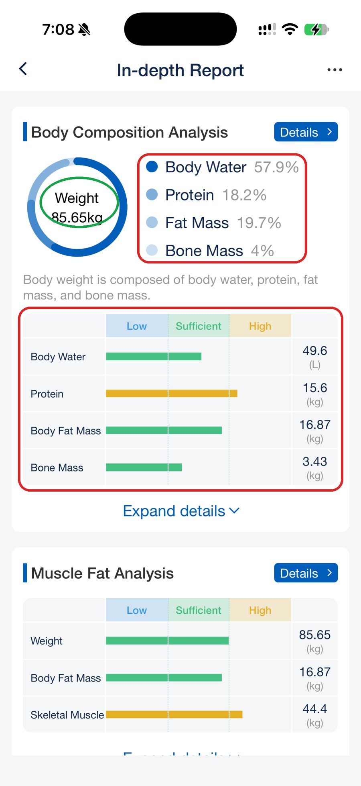Open the three-dot more options menu
Screen dimensions: 361x786
[x=335, y=70]
